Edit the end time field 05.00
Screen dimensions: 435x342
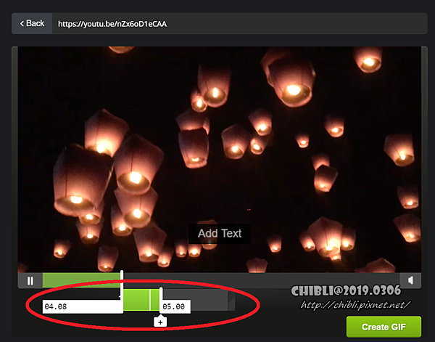pyautogui.click(x=175, y=306)
